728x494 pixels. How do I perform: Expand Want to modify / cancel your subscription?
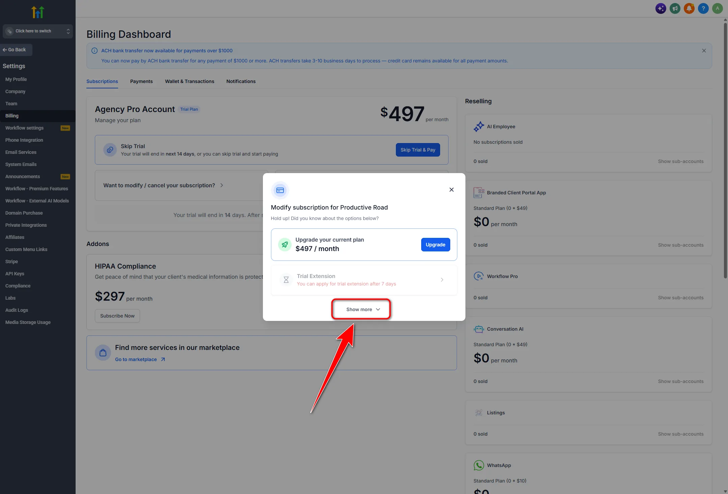point(163,185)
